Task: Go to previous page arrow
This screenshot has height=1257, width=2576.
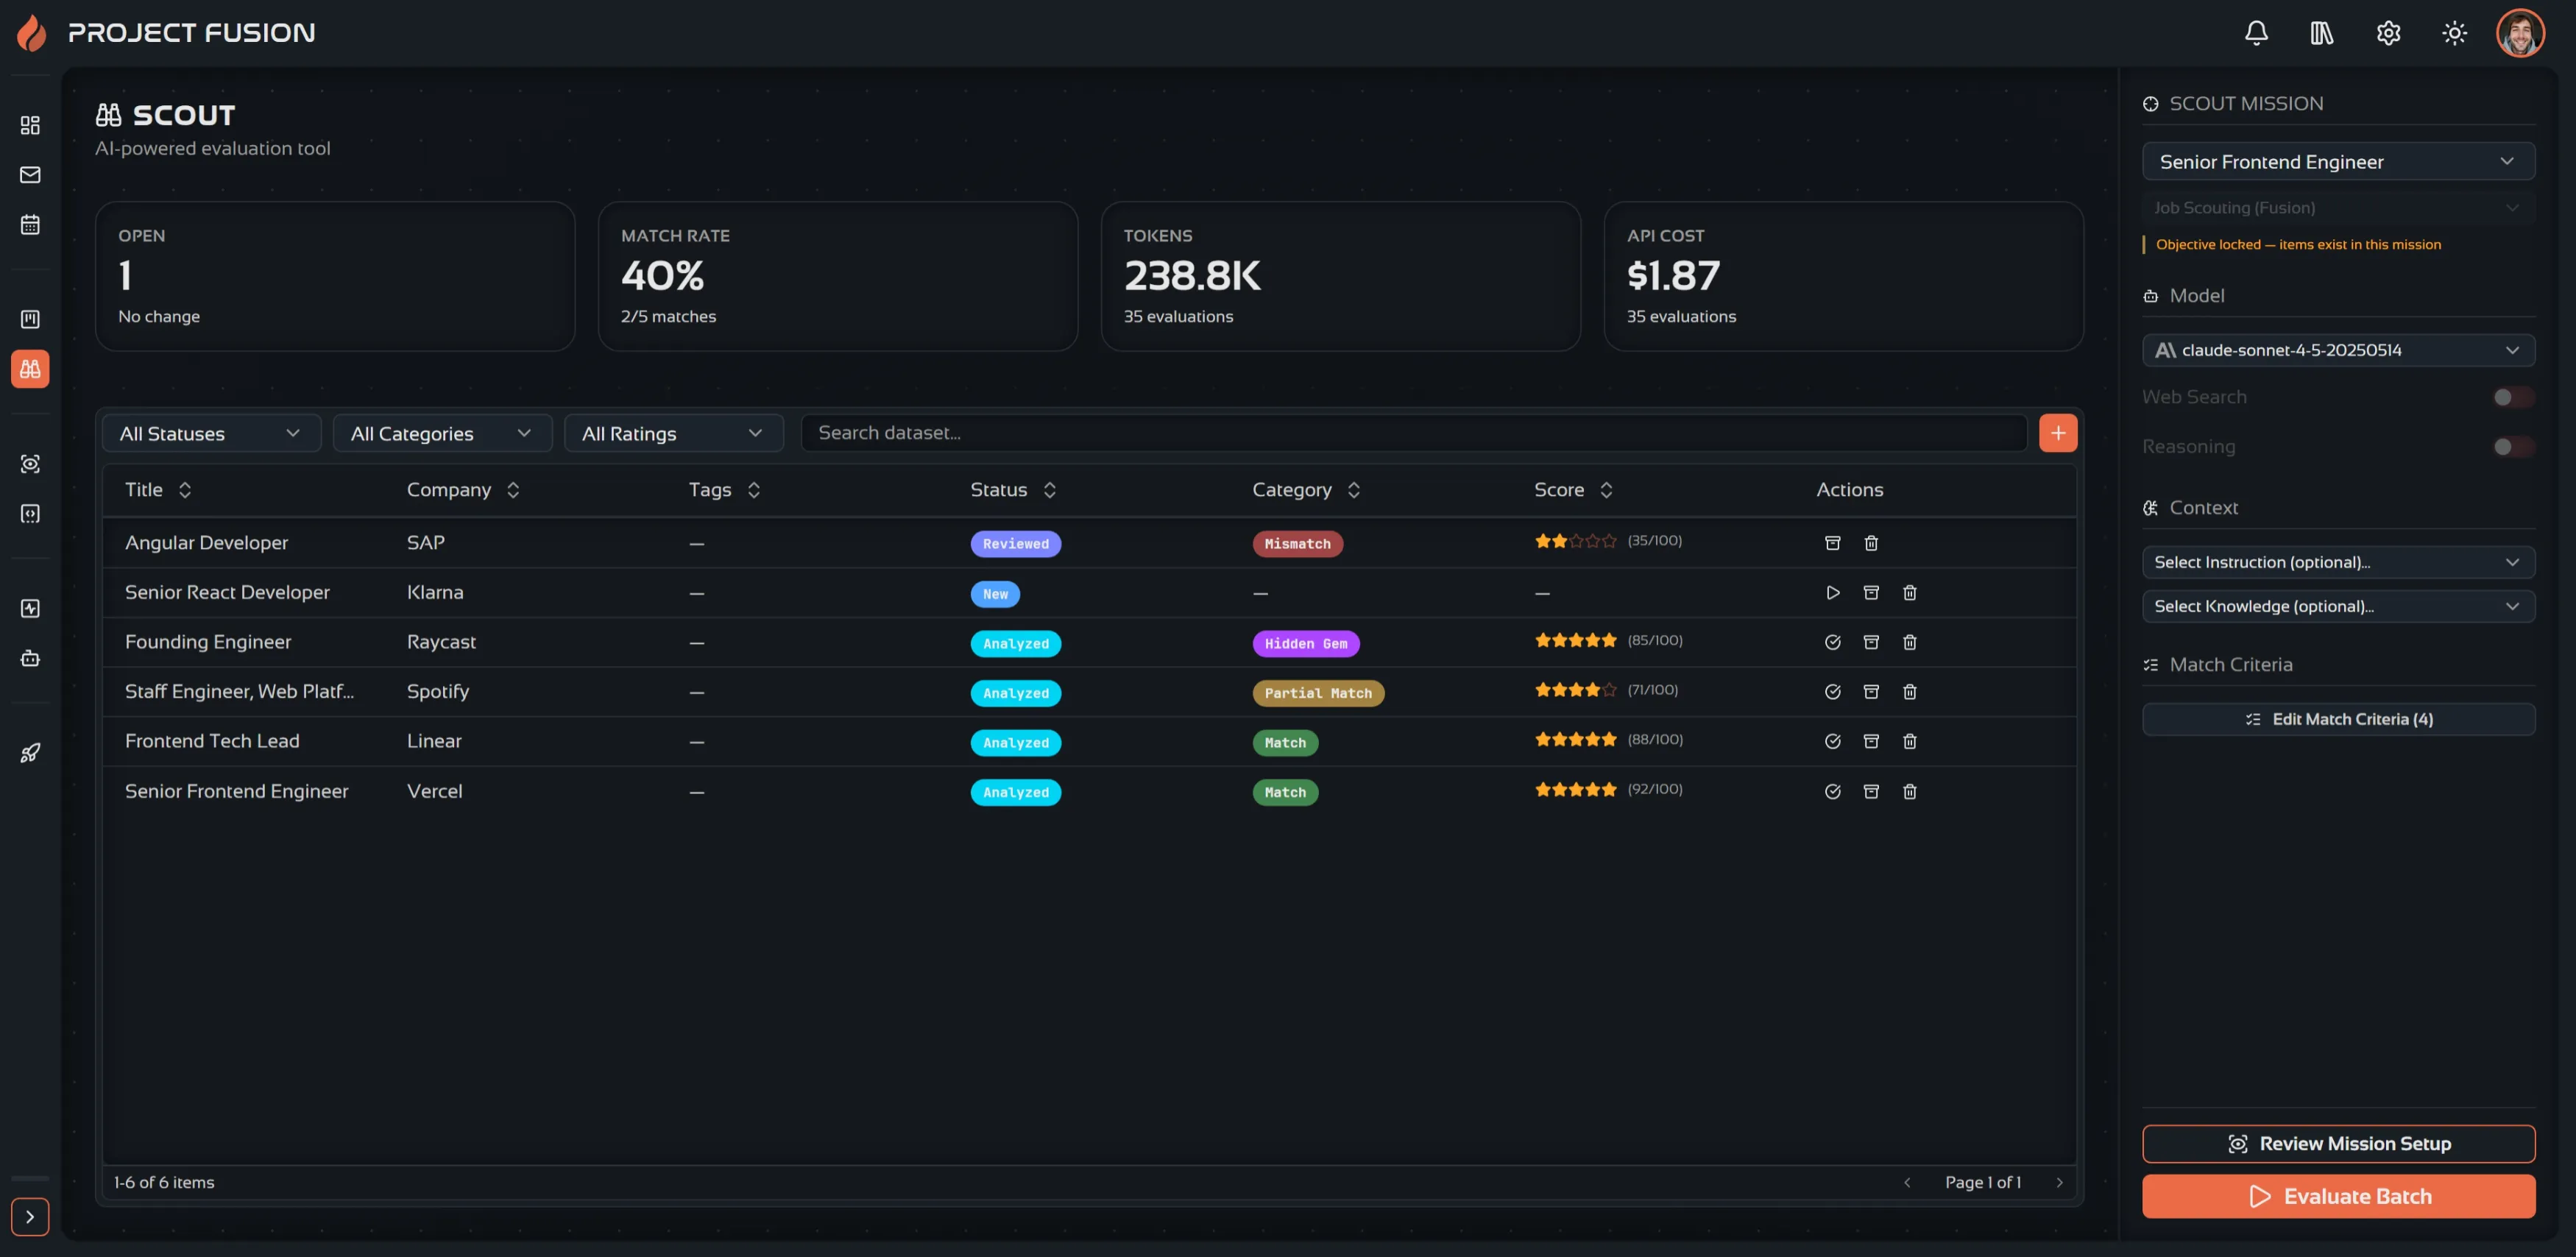Action: click(1907, 1182)
